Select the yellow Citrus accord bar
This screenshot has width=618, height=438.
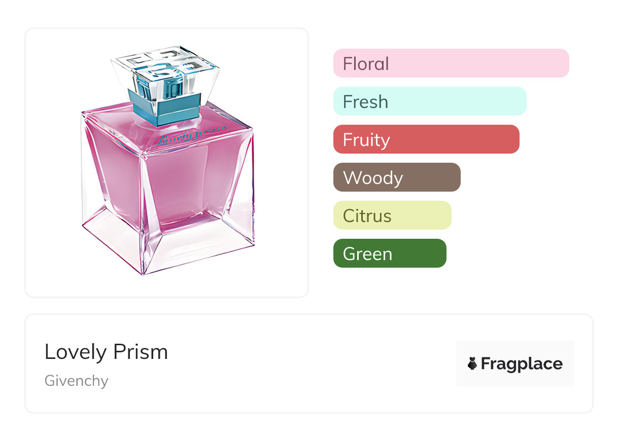392,215
